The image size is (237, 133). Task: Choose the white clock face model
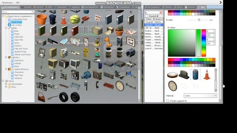[172, 75]
